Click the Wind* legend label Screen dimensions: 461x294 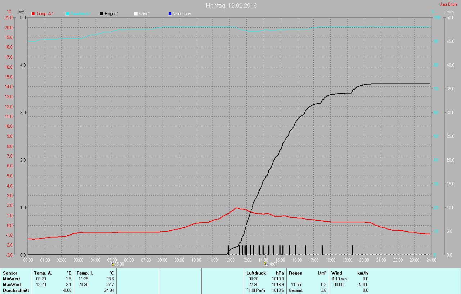[144, 14]
